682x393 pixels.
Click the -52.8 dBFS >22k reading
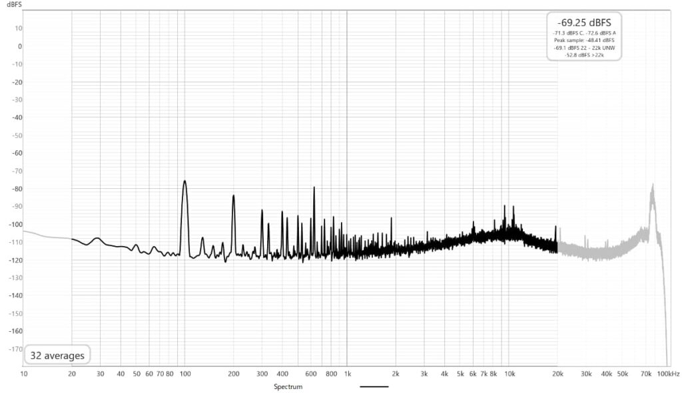point(584,55)
